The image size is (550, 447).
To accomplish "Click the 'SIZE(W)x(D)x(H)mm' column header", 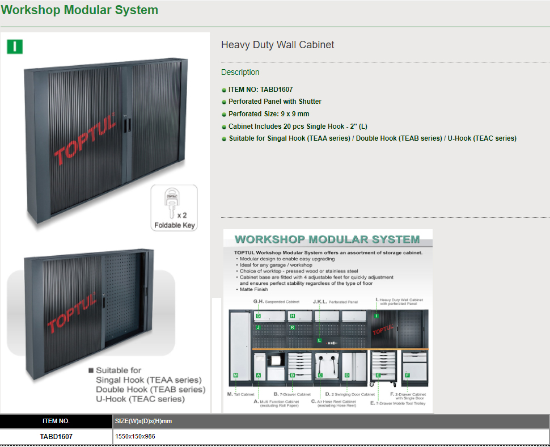I will click(x=143, y=421).
